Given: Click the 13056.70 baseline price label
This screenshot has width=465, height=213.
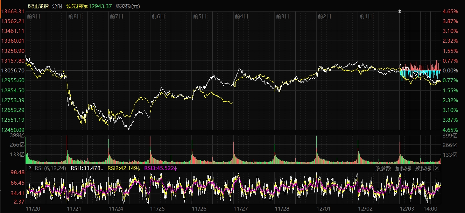Looking at the screenshot, I should (x=13, y=70).
